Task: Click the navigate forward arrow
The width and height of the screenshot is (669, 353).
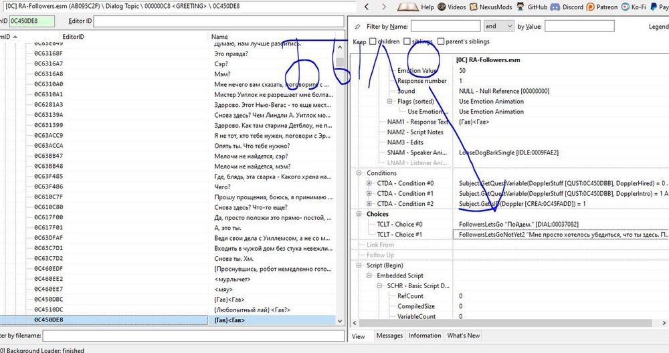Action: (383, 7)
